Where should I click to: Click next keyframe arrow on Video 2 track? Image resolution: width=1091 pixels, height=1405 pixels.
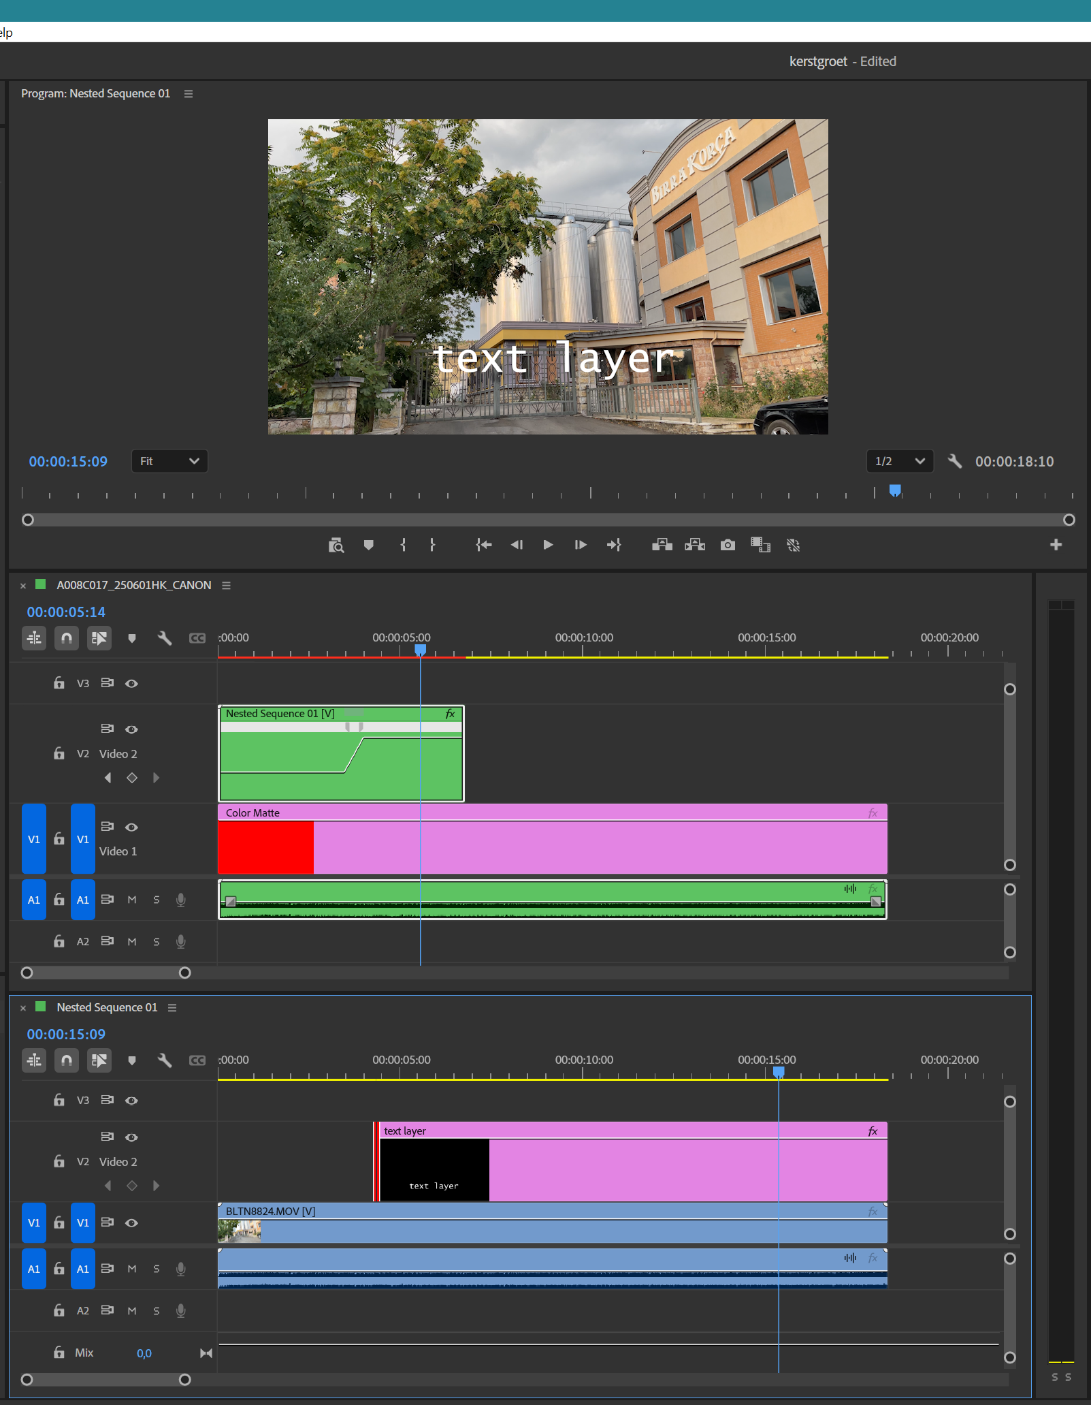point(157,777)
